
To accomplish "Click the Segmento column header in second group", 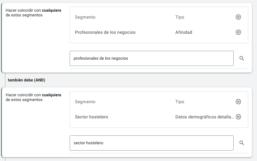I will pyautogui.click(x=85, y=102).
